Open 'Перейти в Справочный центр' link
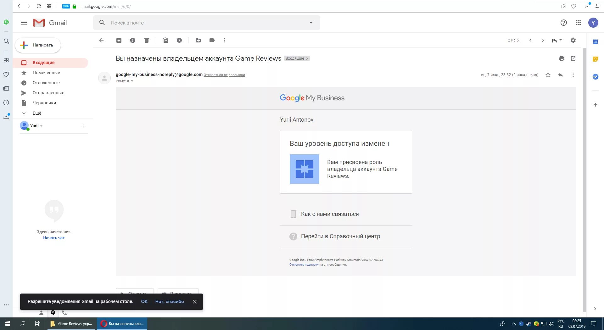 (340, 236)
